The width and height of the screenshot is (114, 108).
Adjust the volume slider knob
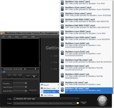35,69
